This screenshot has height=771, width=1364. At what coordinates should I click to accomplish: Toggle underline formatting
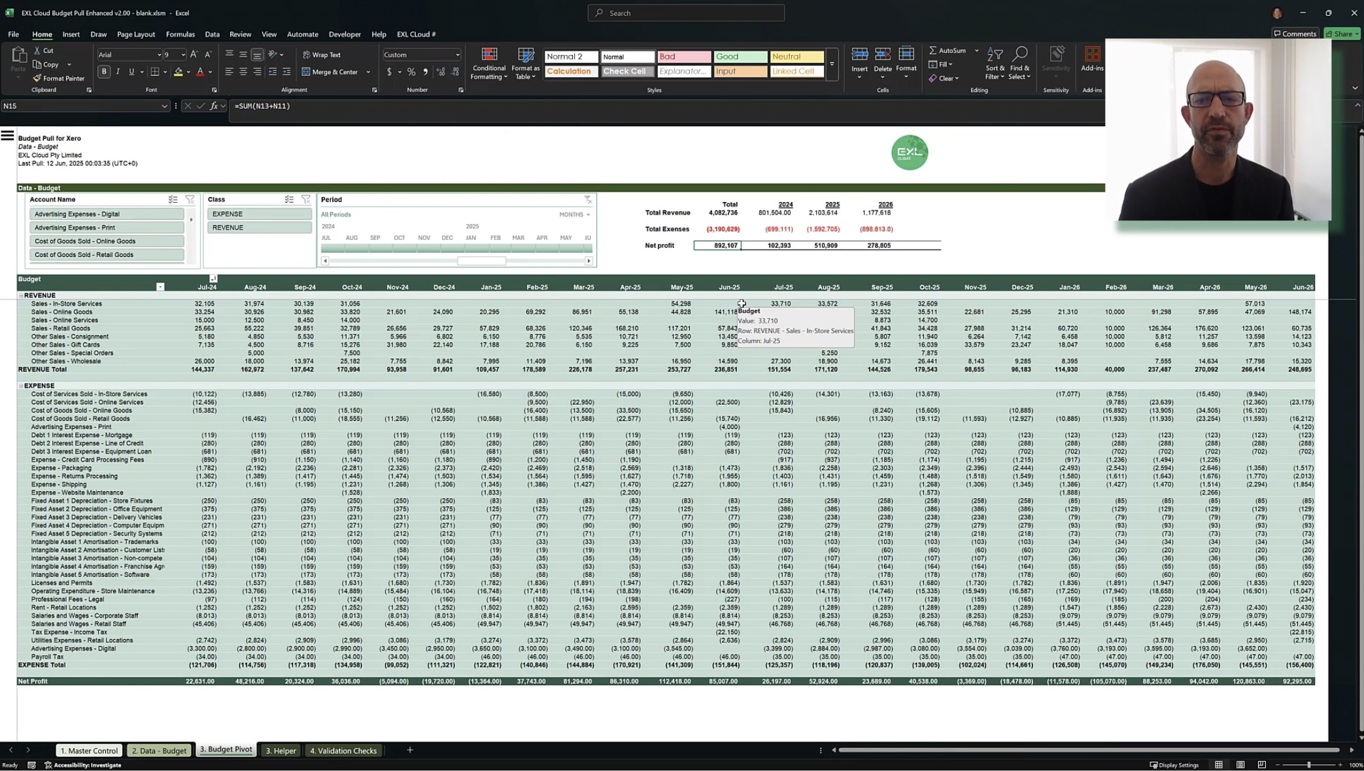131,72
